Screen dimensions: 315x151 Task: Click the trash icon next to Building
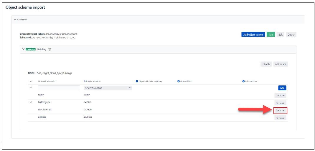(x=50, y=49)
